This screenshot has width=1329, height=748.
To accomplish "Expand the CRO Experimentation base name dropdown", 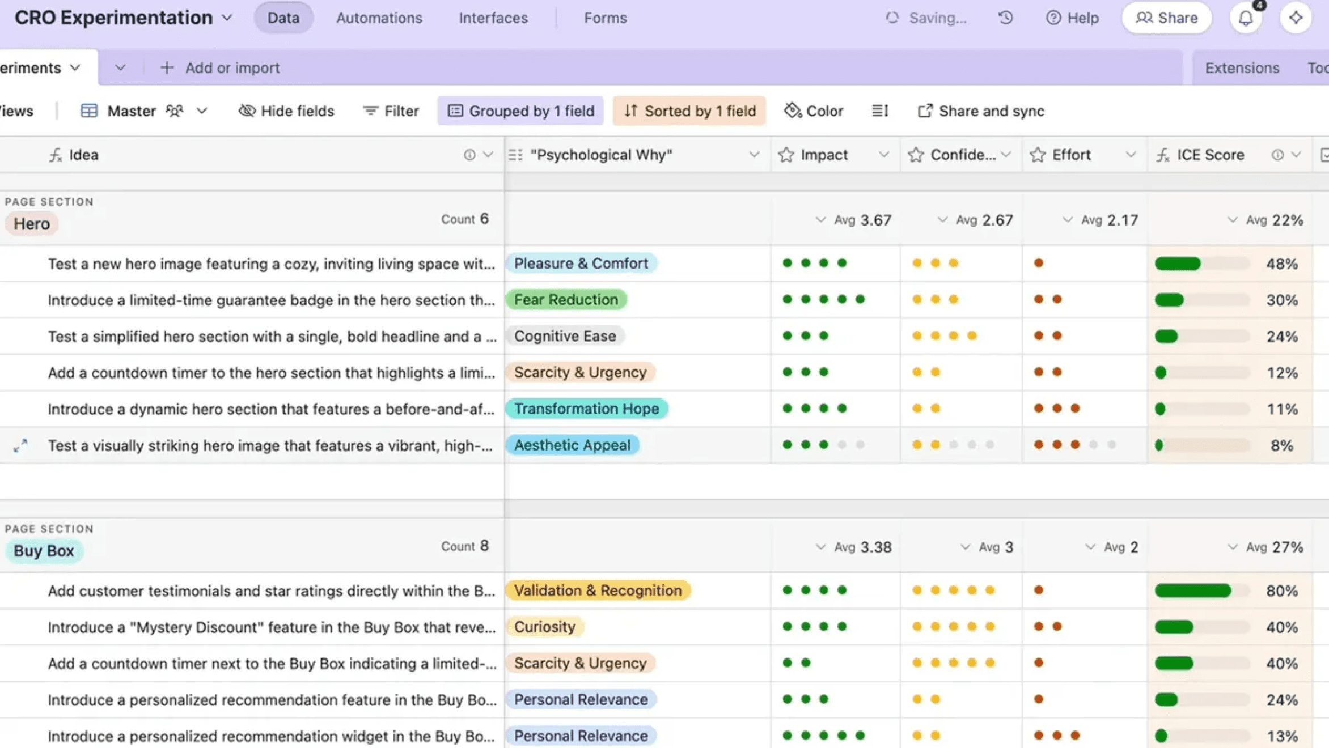I will point(227,18).
